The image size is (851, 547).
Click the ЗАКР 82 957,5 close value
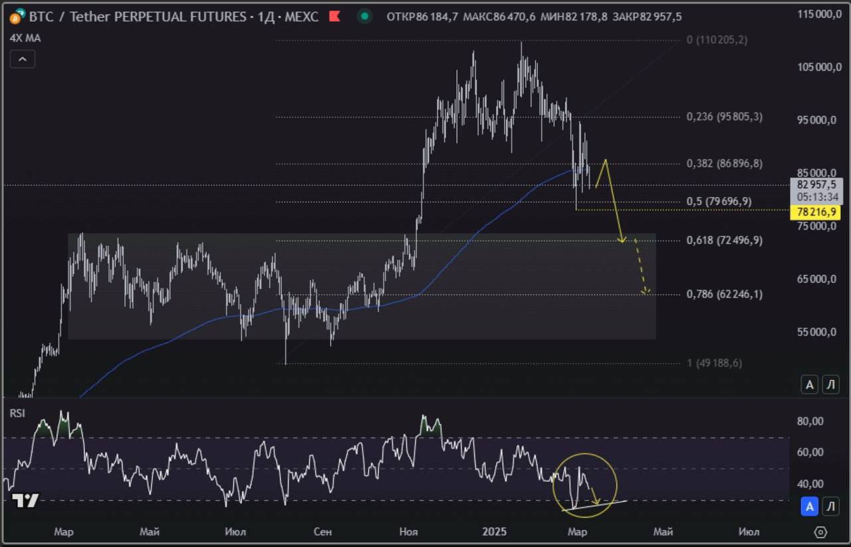[x=647, y=17]
